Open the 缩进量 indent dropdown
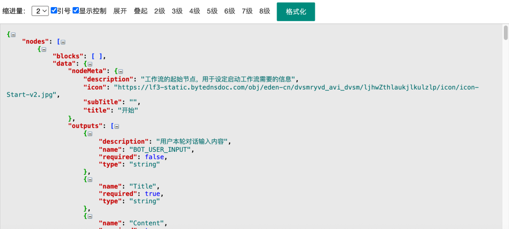Viewport: 509px width, 229px height. coord(40,11)
